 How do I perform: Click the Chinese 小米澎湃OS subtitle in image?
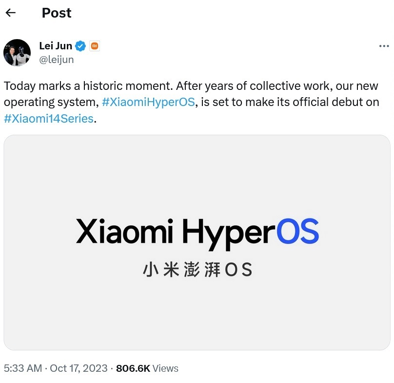[197, 270]
